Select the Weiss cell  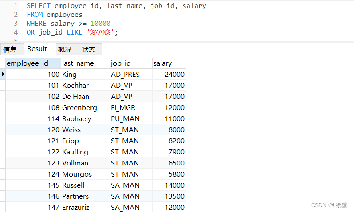point(85,130)
